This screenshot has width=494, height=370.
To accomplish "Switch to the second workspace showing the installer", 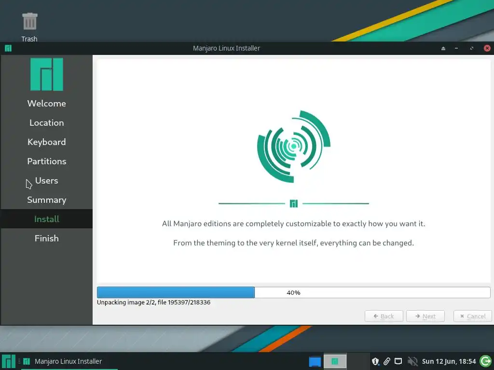I will tap(335, 361).
